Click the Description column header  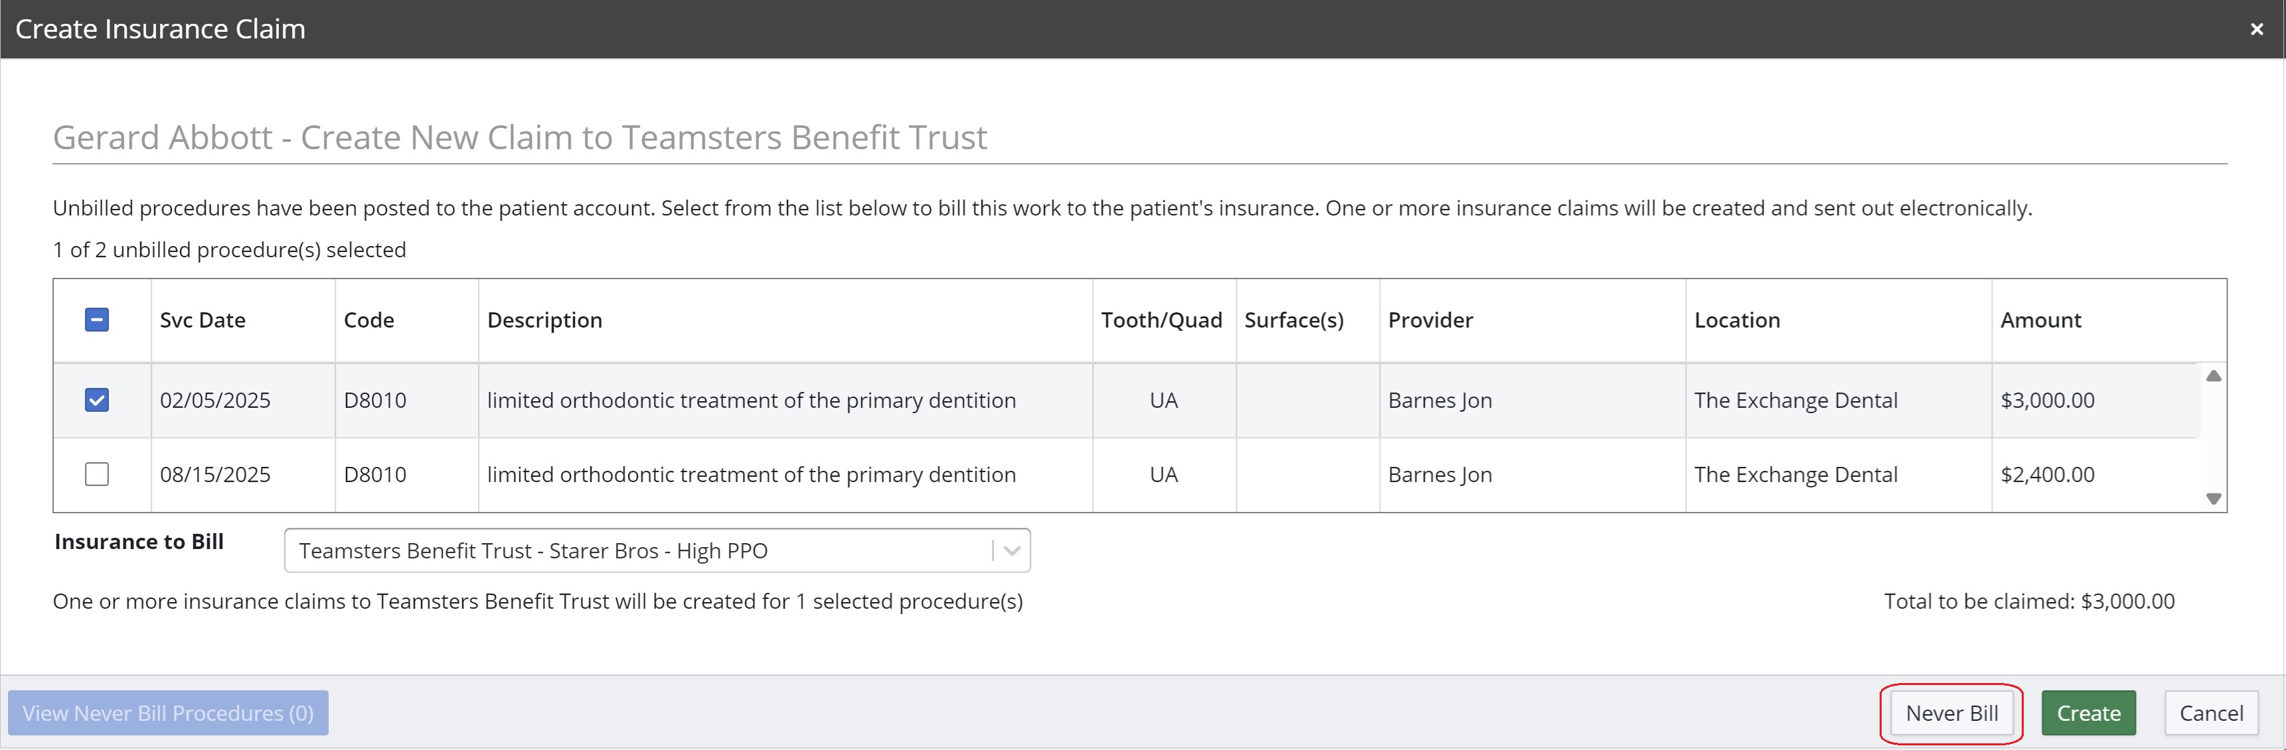click(x=544, y=320)
